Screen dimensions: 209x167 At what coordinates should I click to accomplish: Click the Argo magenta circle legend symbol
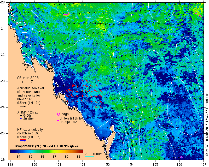pos(59,114)
